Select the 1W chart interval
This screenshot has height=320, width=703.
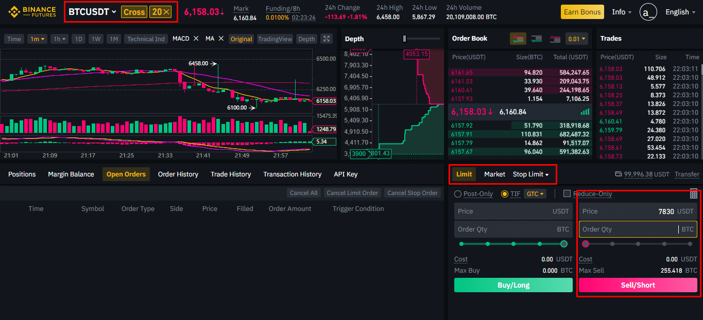click(x=96, y=39)
